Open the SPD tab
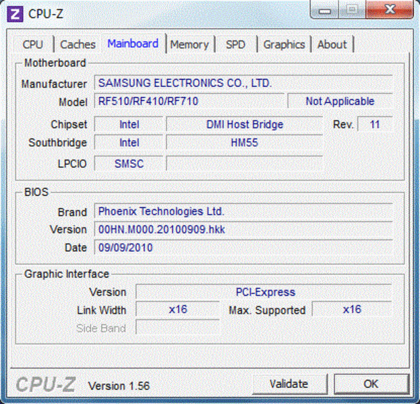Screen dimensions: 420x404 tap(235, 44)
